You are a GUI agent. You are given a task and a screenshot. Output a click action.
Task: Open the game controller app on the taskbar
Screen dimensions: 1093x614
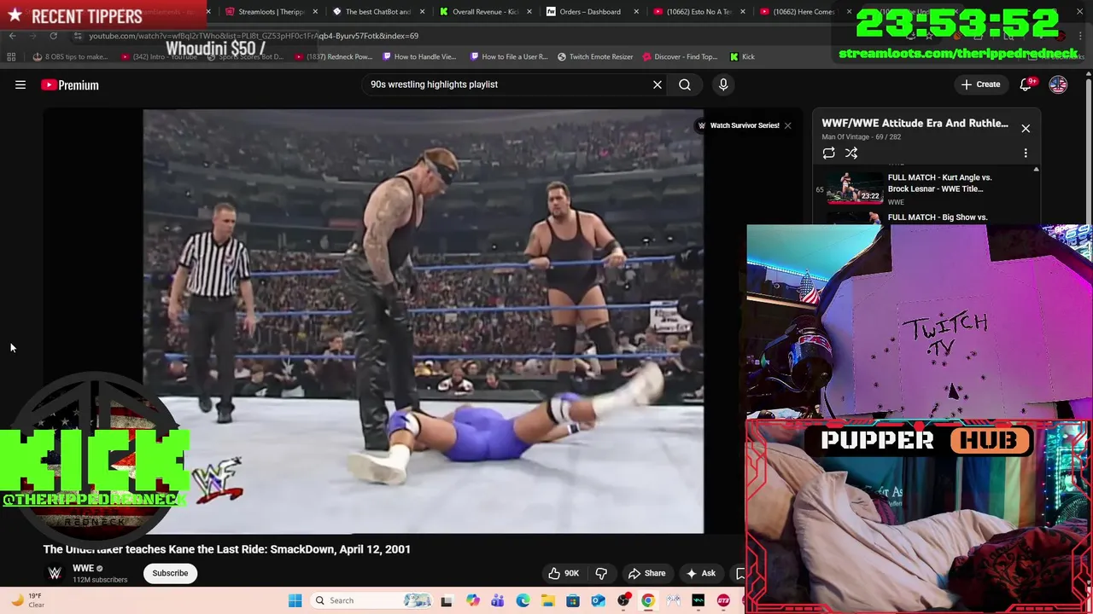(x=674, y=600)
